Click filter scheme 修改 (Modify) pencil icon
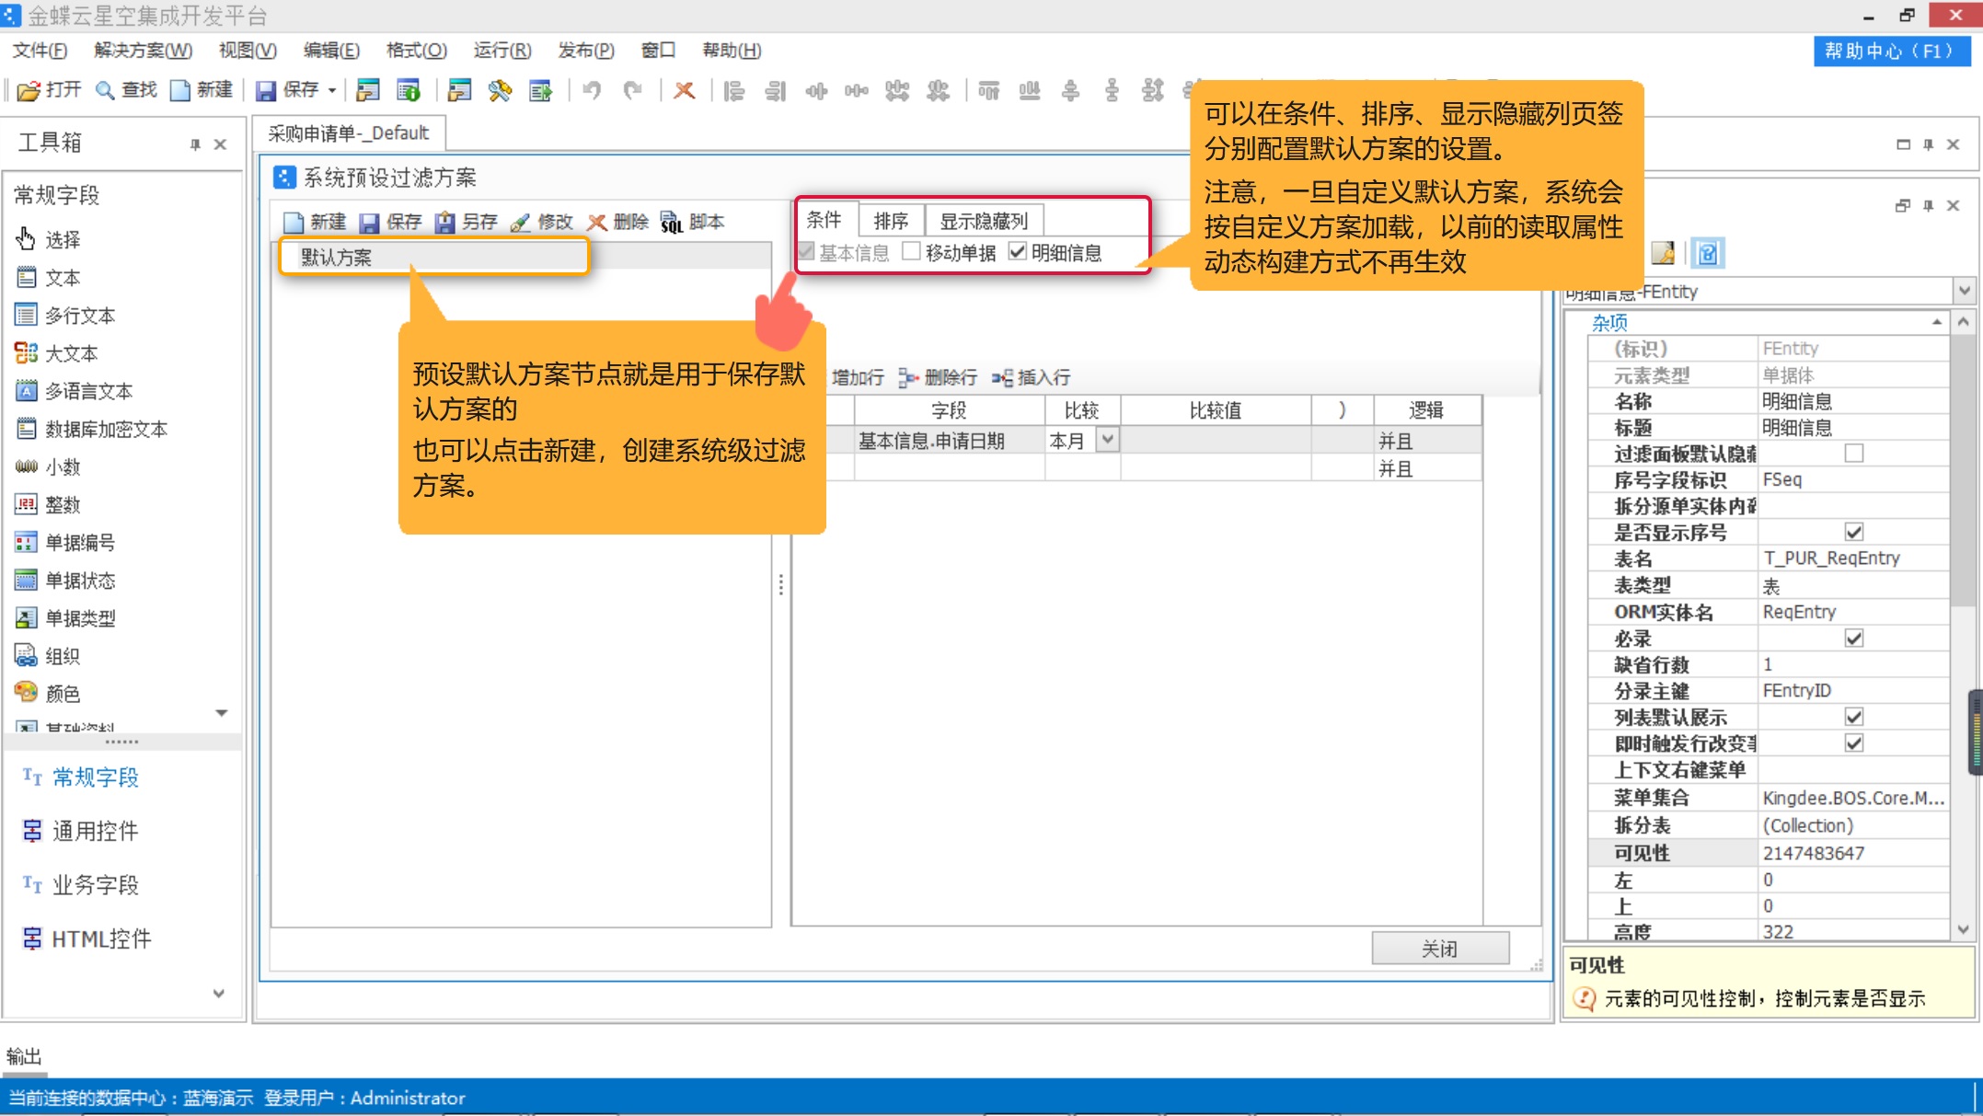The height and width of the screenshot is (1116, 1983). pos(521,223)
